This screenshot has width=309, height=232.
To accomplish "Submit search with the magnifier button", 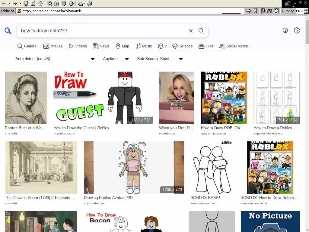I will [x=201, y=31].
